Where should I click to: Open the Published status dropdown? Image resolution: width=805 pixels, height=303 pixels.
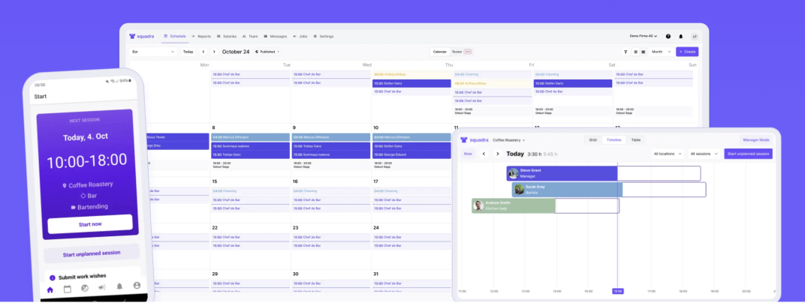click(x=267, y=52)
